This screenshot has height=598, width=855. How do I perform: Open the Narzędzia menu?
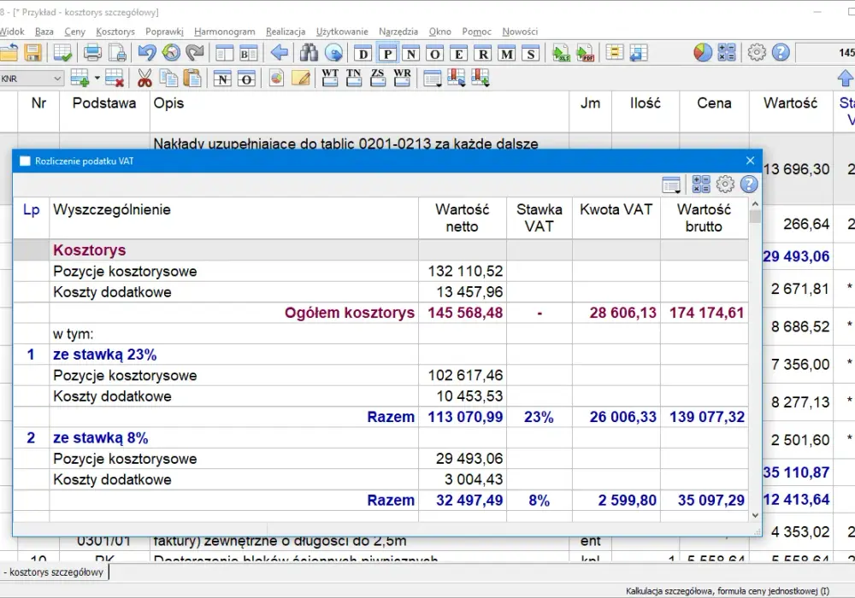[x=398, y=32]
